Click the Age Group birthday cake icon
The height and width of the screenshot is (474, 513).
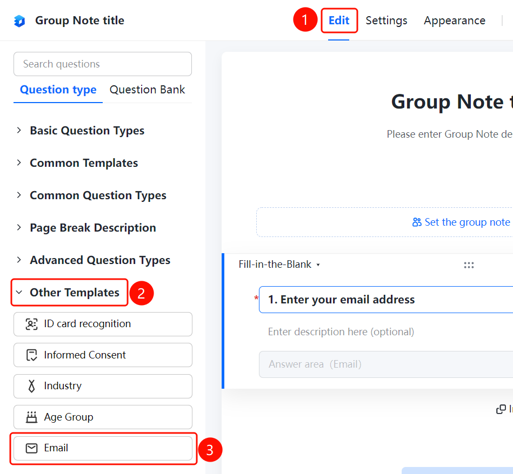31,417
